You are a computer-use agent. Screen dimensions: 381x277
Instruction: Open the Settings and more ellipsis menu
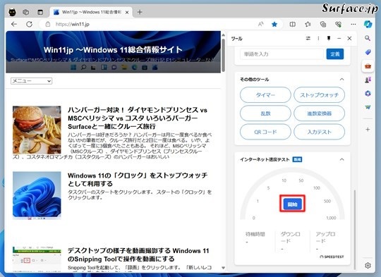tap(353, 24)
